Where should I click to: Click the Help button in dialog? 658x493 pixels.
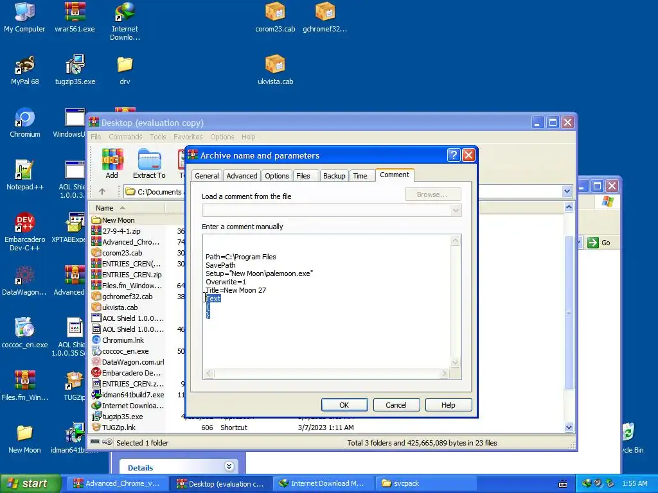click(x=448, y=405)
